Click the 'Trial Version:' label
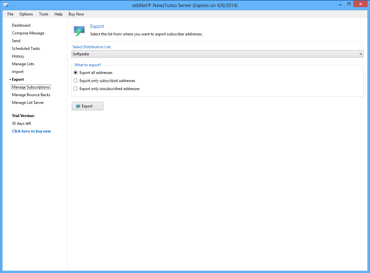The height and width of the screenshot is (273, 370). (x=23, y=116)
